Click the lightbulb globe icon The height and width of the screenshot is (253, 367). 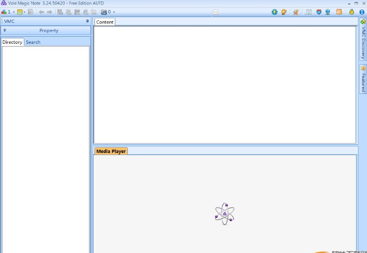click(x=275, y=12)
